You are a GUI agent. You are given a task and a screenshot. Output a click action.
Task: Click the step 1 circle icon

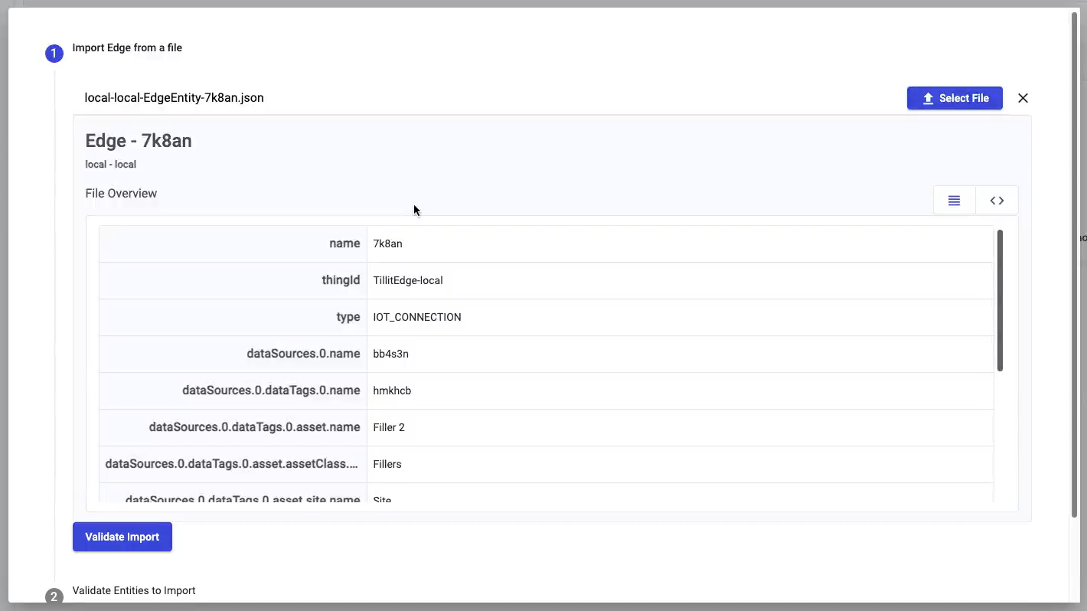point(54,54)
